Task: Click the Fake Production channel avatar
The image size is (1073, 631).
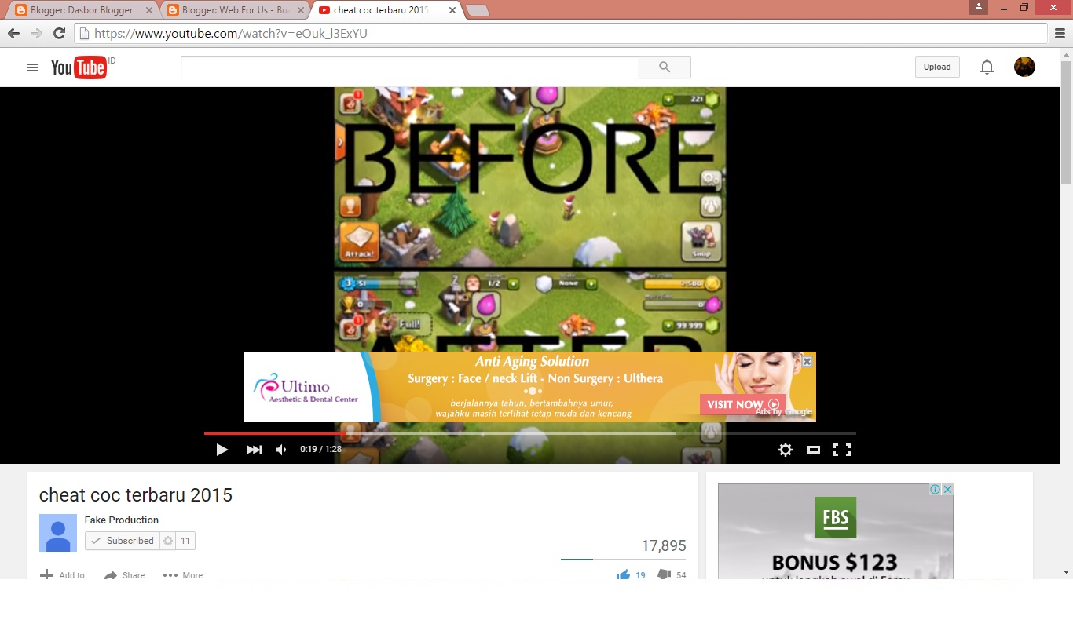Action: tap(58, 533)
